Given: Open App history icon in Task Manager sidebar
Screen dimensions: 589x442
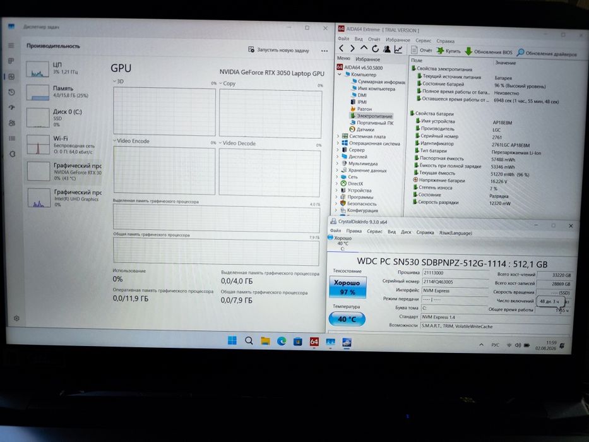Looking at the screenshot, I should point(11,92).
